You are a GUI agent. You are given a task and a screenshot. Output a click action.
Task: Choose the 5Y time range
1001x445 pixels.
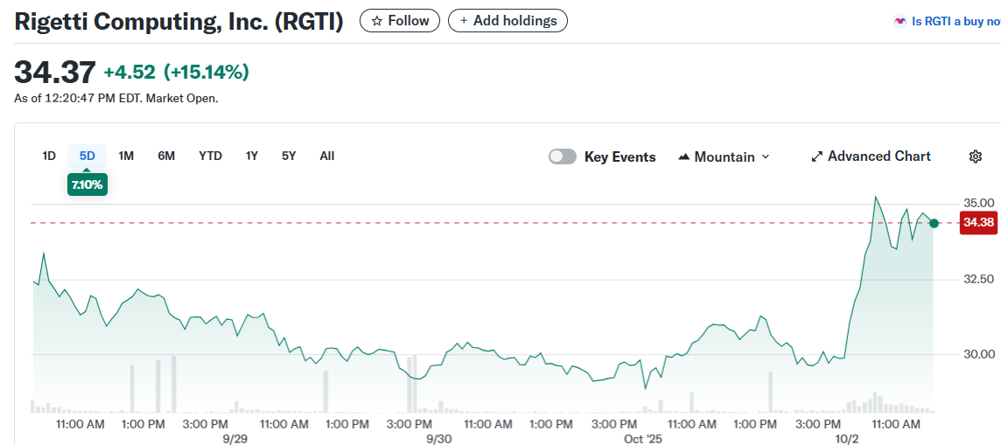[289, 156]
